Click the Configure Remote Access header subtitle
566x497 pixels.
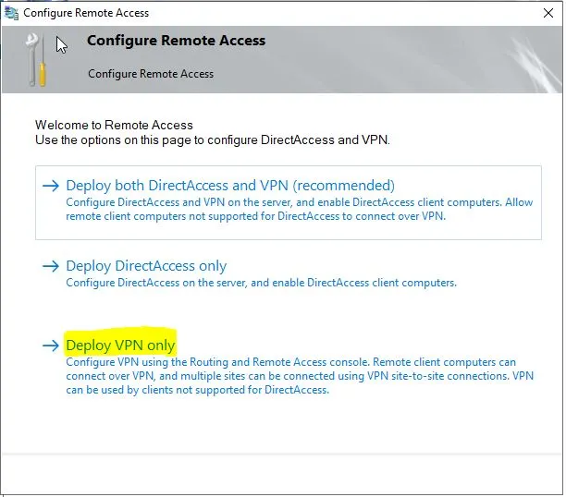151,74
